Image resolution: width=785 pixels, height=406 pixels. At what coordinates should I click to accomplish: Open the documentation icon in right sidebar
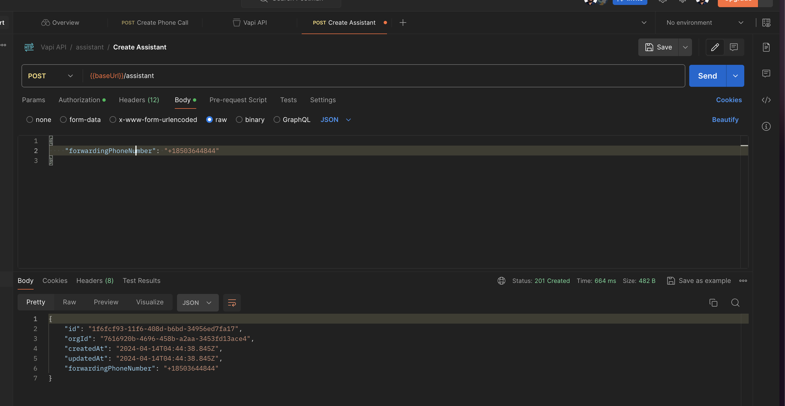click(x=766, y=47)
